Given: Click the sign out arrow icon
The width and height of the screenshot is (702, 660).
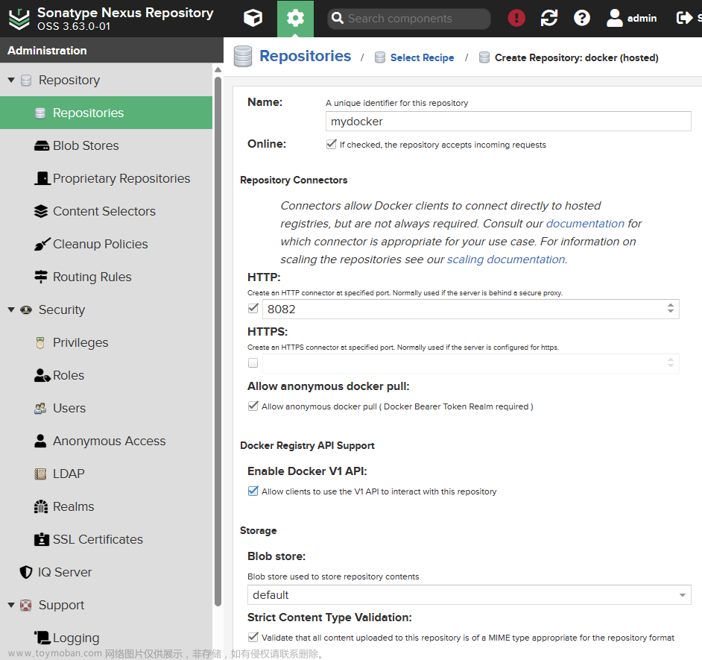Looking at the screenshot, I should pyautogui.click(x=685, y=19).
